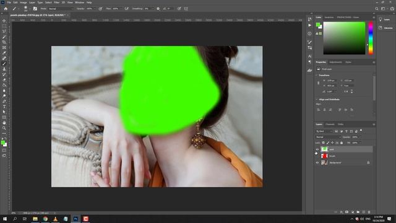Open the Learn panel button
The height and width of the screenshot is (223, 396).
coord(384,19)
